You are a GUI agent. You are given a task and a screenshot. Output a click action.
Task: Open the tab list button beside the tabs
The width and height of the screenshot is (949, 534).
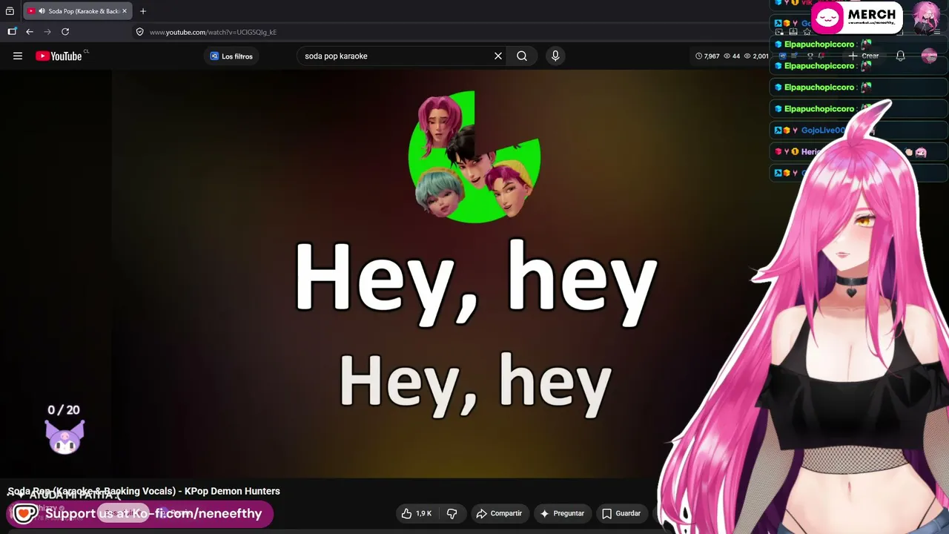[10, 11]
